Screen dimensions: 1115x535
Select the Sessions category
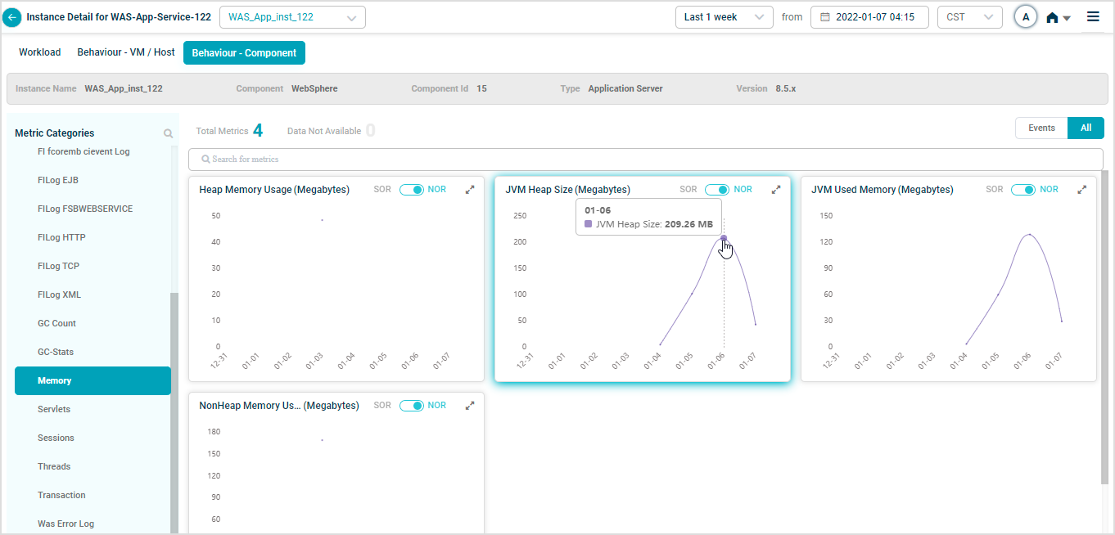56,438
